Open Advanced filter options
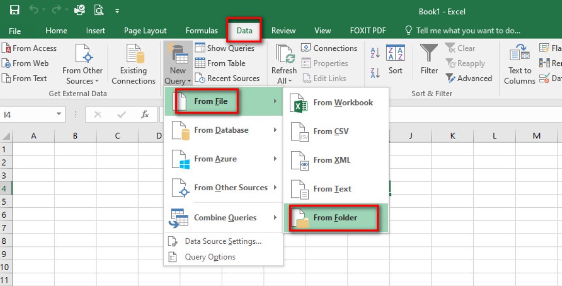This screenshot has height=286, width=562. coord(469,78)
